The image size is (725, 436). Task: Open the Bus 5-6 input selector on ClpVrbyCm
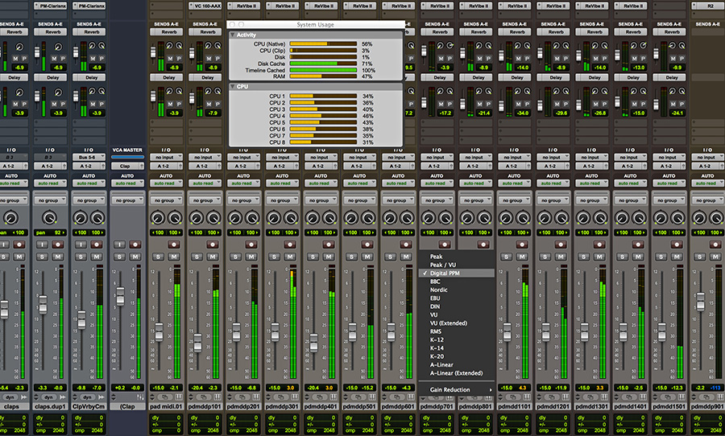pos(89,158)
